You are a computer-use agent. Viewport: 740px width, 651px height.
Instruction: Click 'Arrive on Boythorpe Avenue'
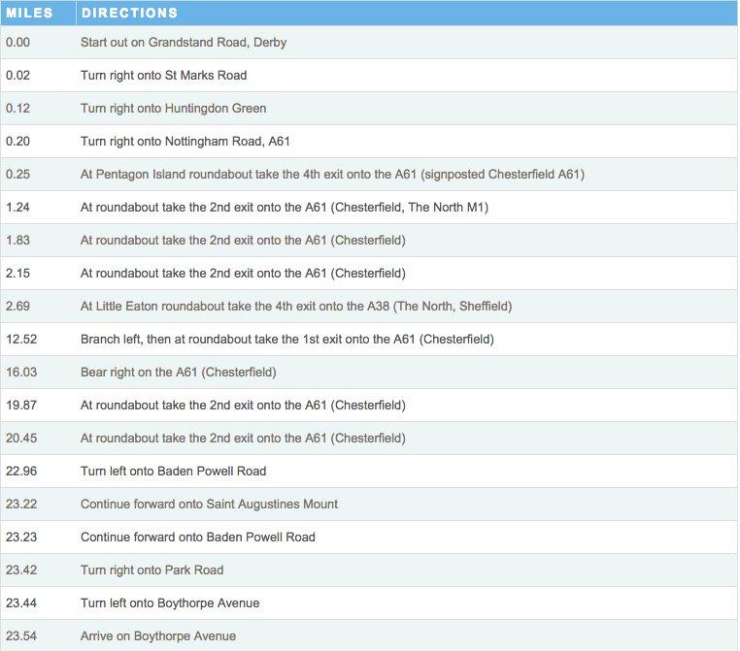(x=158, y=636)
